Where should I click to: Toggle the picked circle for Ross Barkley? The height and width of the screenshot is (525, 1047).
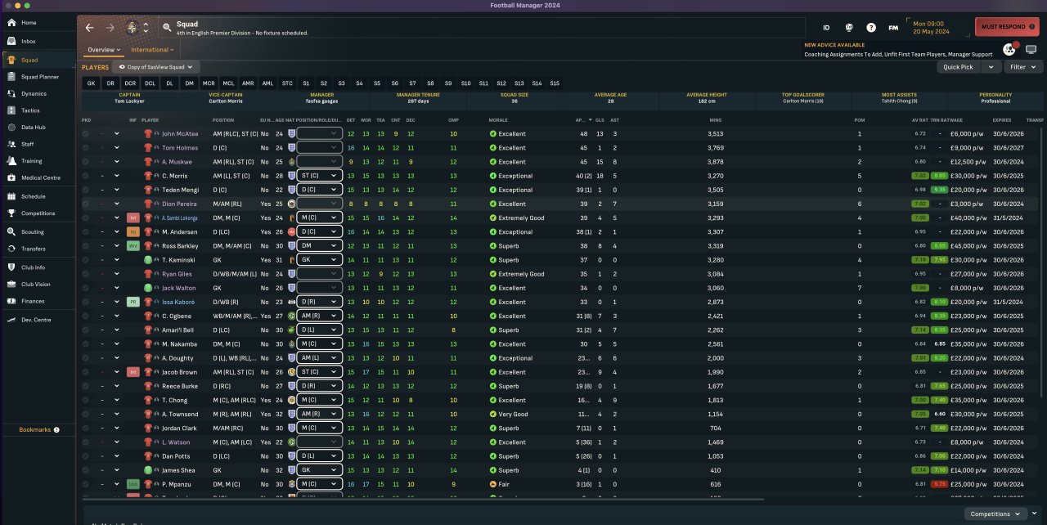click(x=86, y=246)
